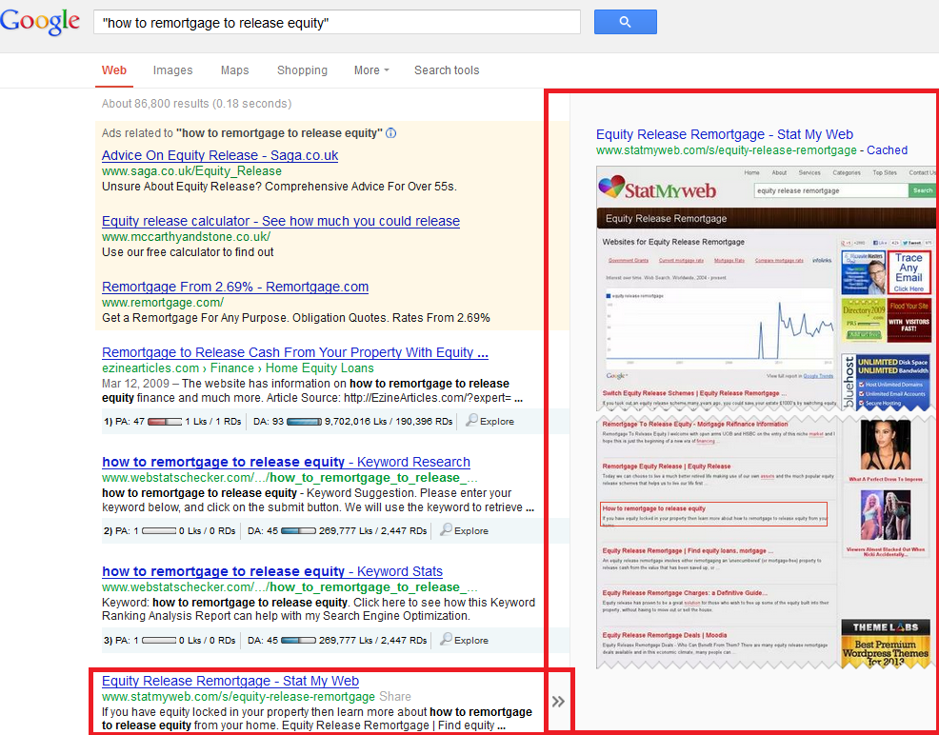Open Search tools

tap(447, 70)
